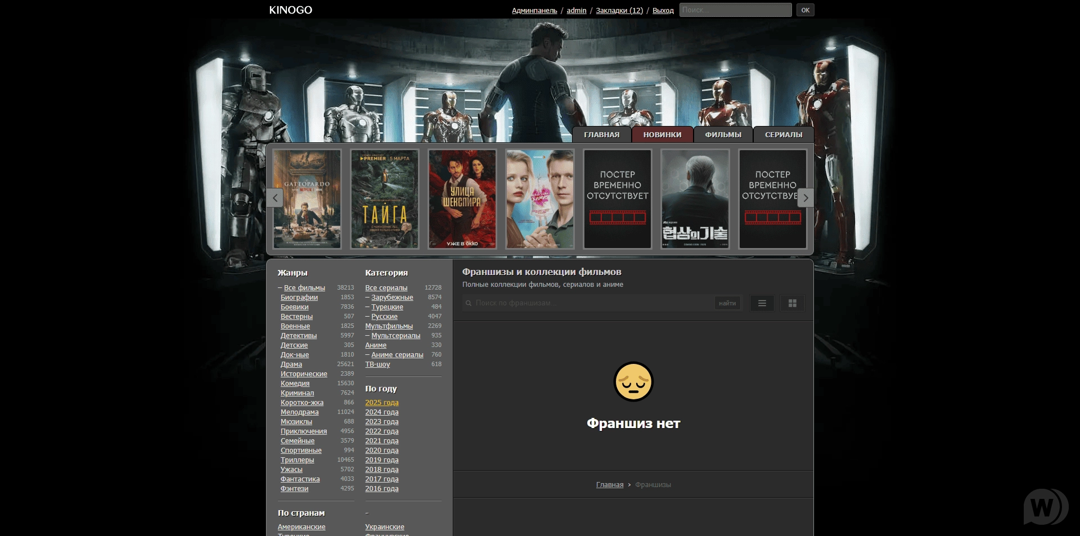
Task: Open the СЕРИАЛЫ tab
Action: point(783,135)
